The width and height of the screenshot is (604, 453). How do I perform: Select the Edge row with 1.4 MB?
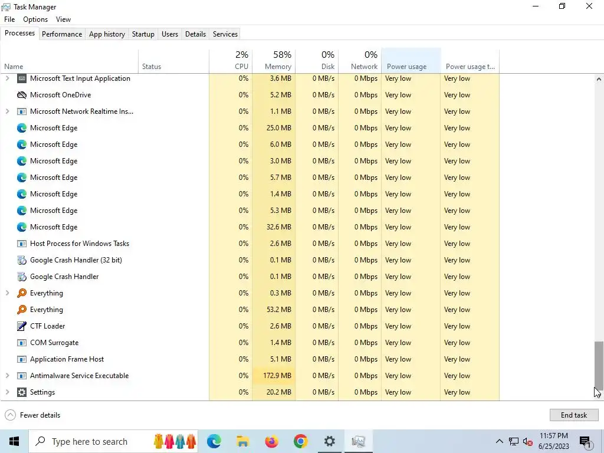click(x=250, y=193)
